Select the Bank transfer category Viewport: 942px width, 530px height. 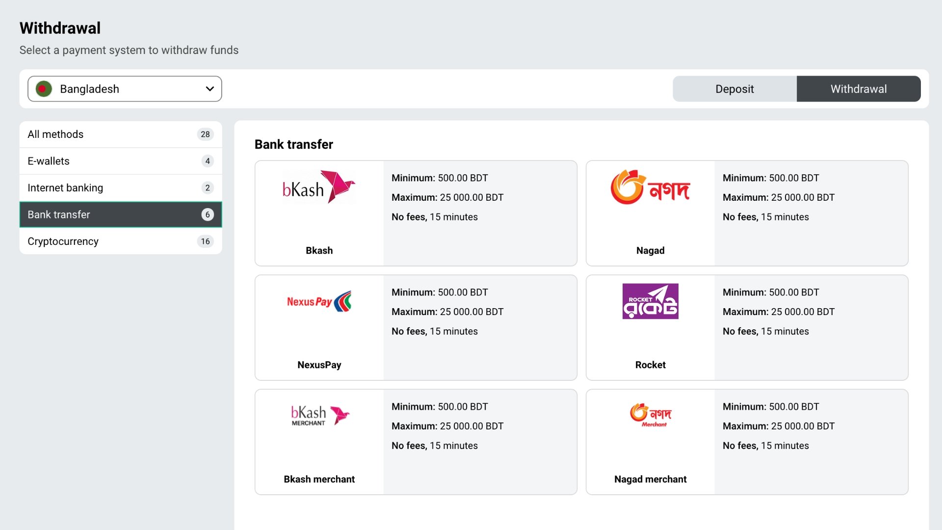121,214
